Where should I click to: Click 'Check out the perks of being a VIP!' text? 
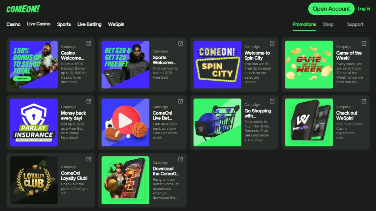74,189
